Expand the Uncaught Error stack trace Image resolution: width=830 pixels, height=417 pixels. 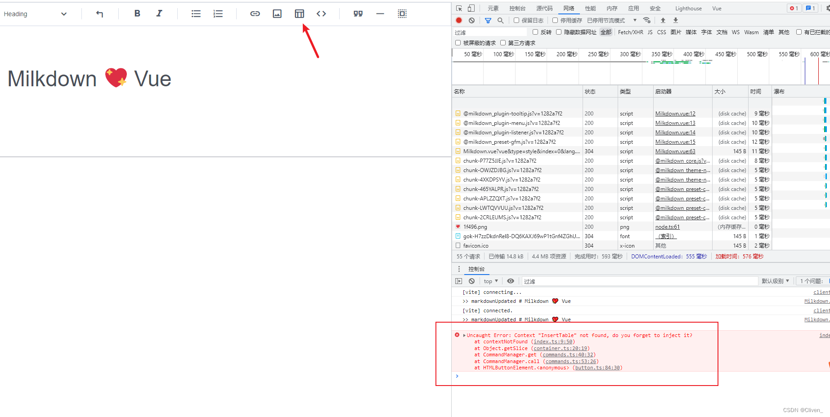pyautogui.click(x=464, y=335)
